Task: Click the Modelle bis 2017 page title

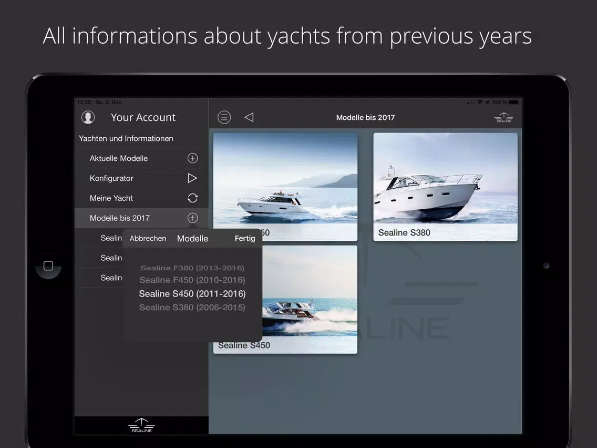Action: click(366, 118)
